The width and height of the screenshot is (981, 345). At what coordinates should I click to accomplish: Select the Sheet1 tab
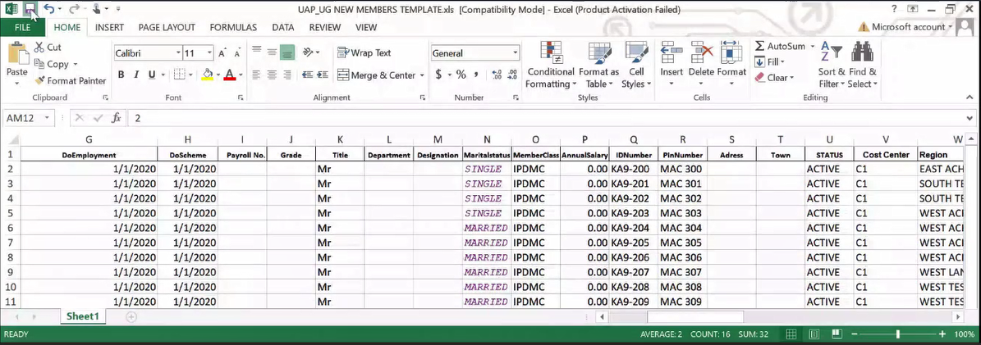click(83, 316)
